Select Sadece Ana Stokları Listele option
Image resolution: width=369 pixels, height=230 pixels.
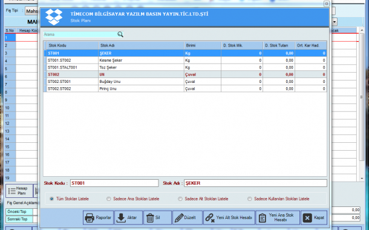click(108, 199)
